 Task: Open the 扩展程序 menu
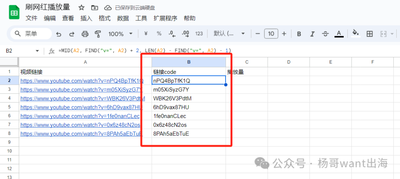(x=165, y=18)
